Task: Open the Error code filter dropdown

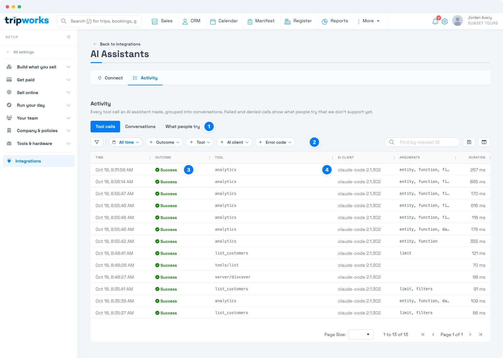Action: coord(275,142)
